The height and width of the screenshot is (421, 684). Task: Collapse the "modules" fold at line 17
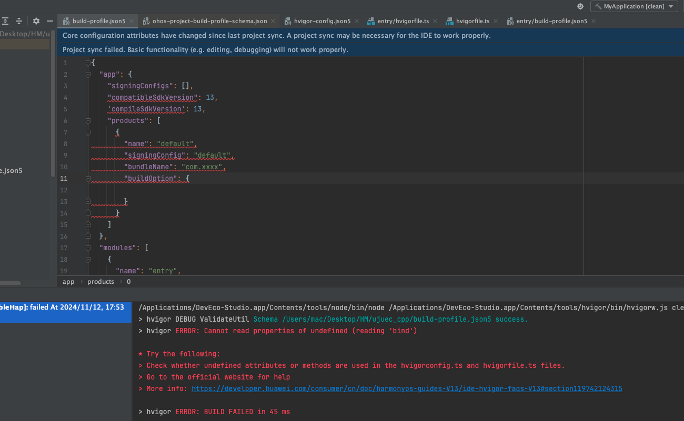pyautogui.click(x=88, y=248)
